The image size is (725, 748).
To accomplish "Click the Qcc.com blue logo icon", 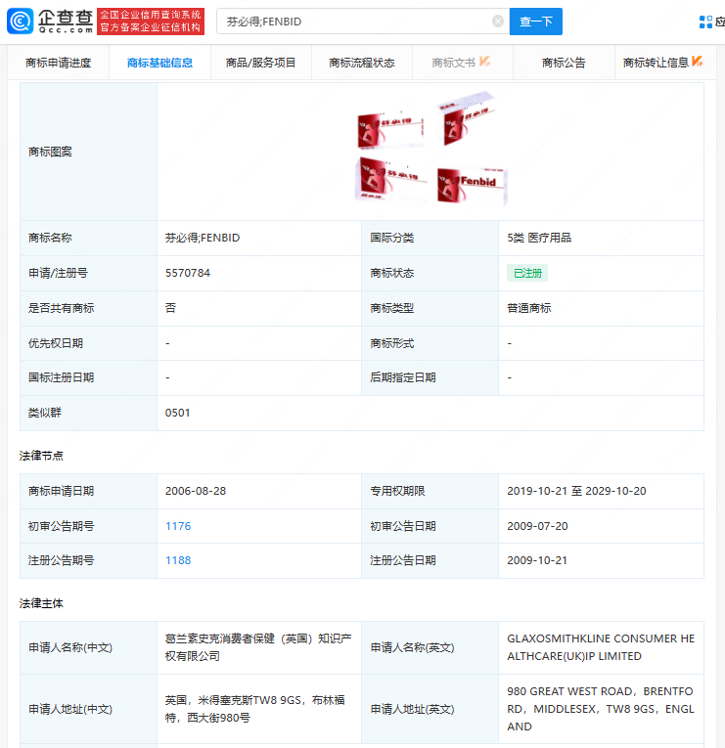I will pyautogui.click(x=20, y=21).
